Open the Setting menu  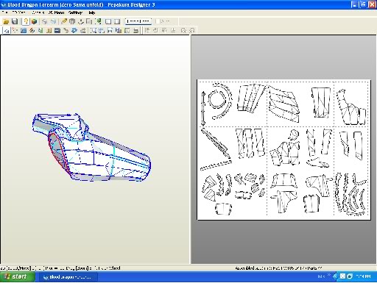[x=75, y=12]
